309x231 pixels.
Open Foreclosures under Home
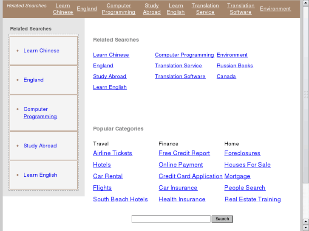click(242, 153)
